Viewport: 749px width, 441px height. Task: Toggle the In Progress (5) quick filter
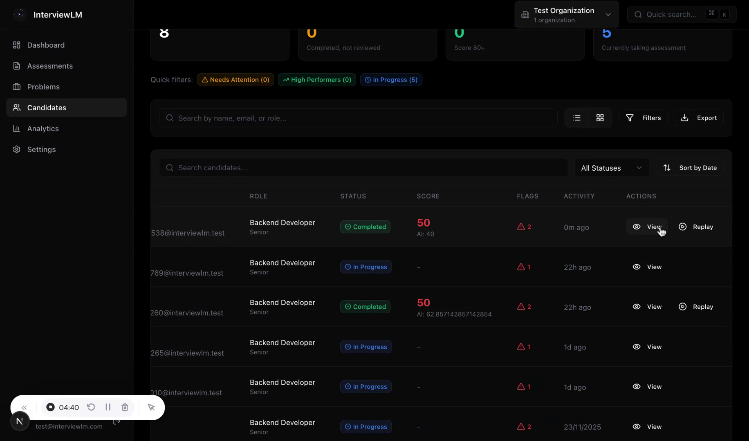pyautogui.click(x=391, y=80)
